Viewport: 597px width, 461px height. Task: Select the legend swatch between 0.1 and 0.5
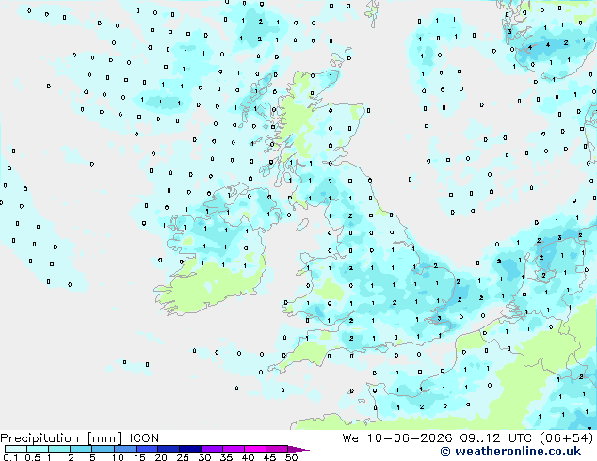point(16,449)
